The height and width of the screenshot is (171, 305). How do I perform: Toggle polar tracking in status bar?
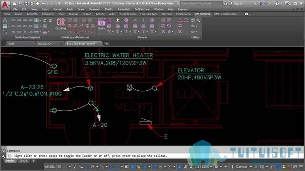[x=92, y=167]
